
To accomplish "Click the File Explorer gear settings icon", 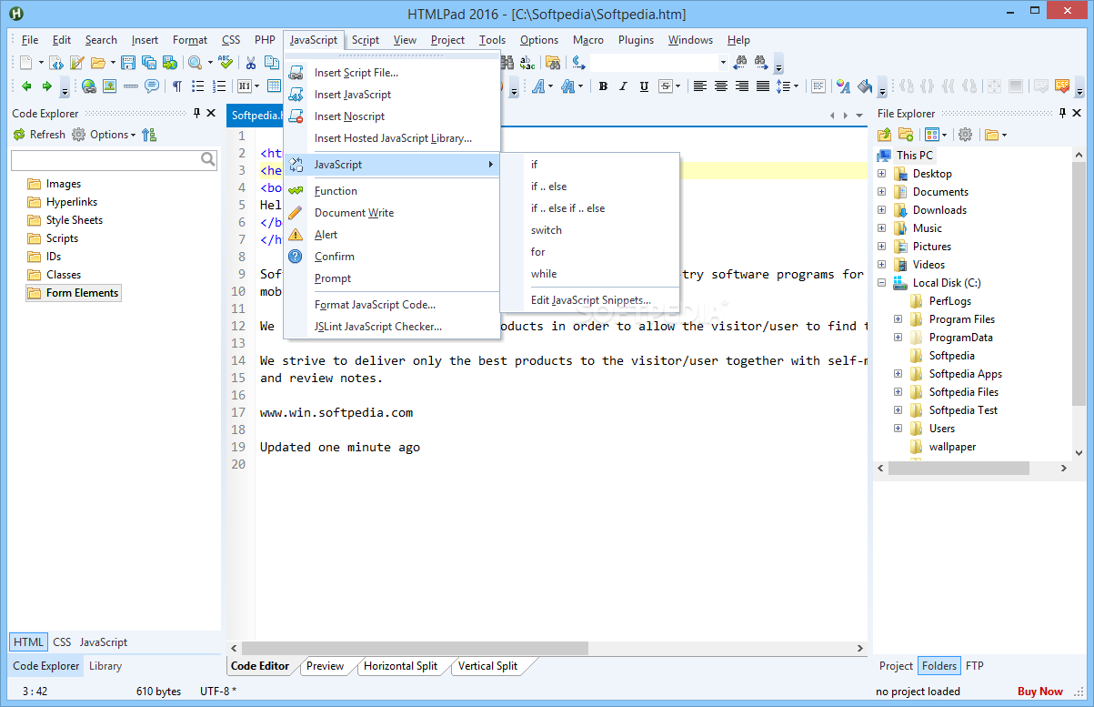I will click(x=965, y=135).
